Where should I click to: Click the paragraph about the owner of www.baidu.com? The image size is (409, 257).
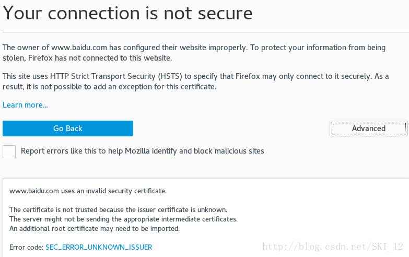tap(194, 52)
